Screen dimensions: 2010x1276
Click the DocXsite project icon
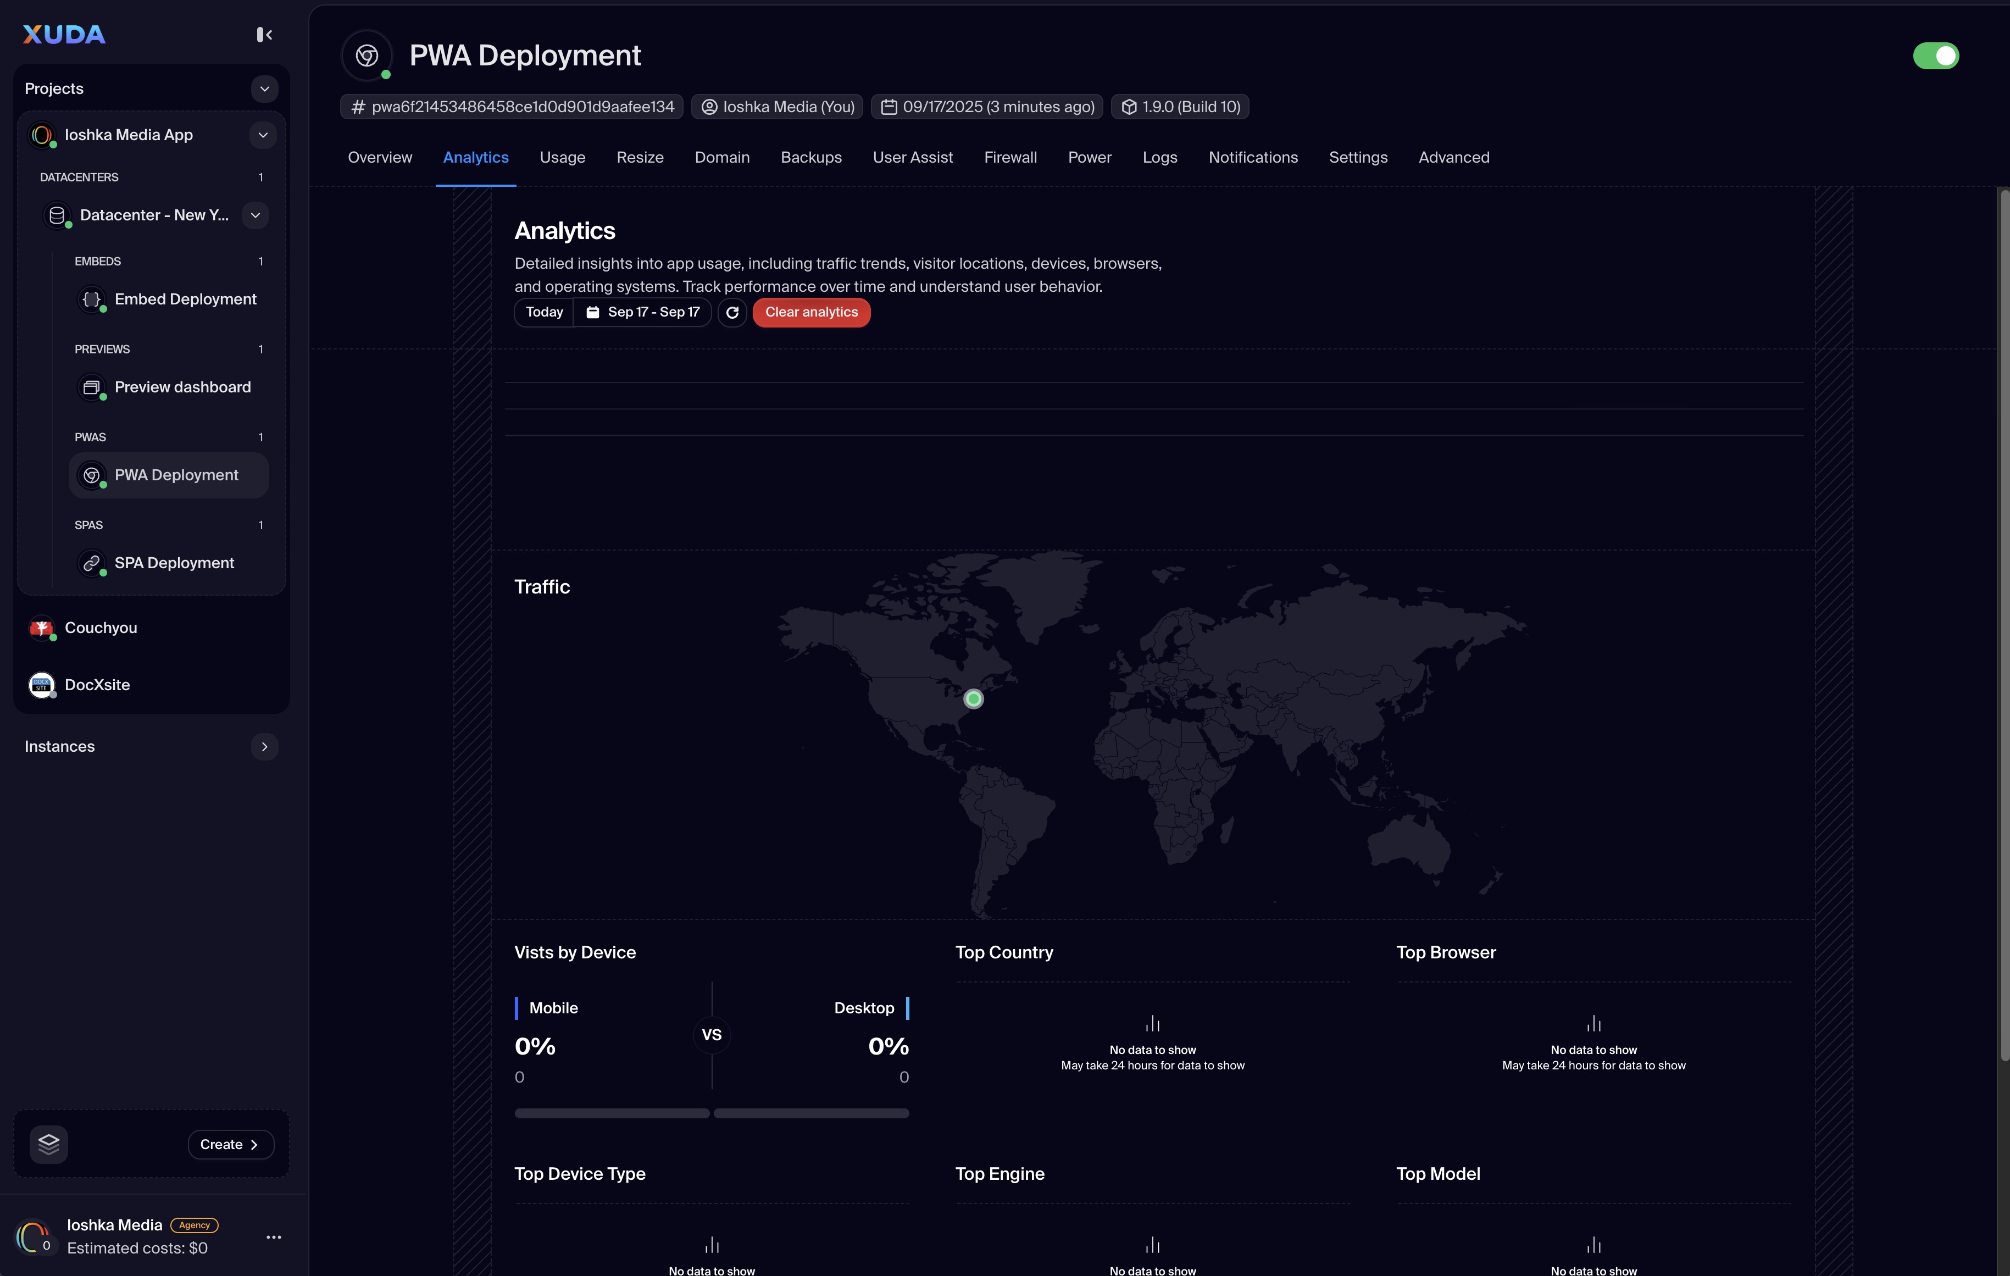coord(41,685)
